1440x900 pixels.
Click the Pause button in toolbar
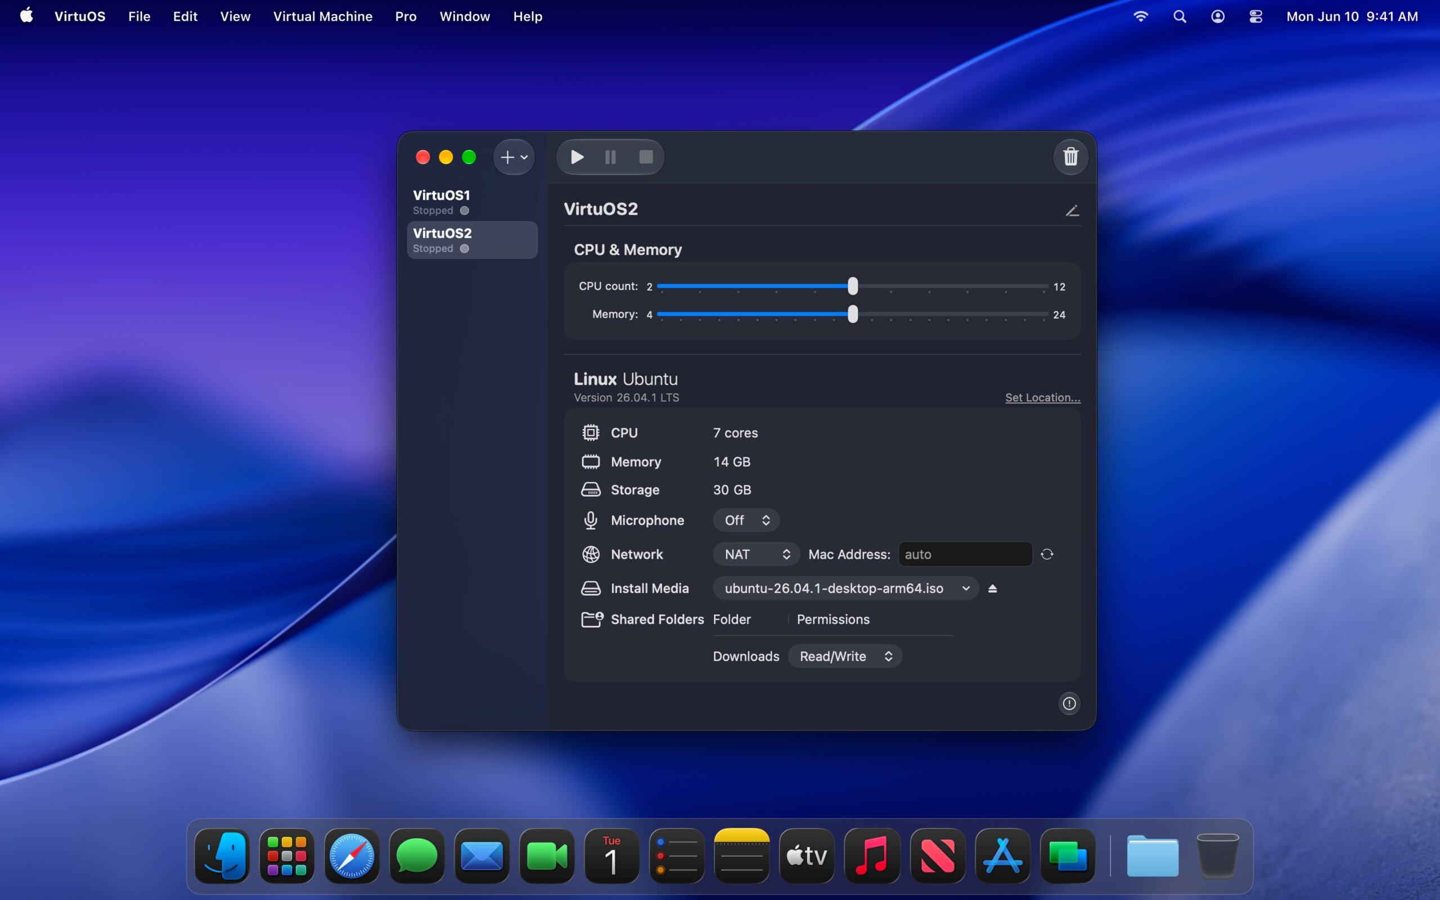(610, 157)
